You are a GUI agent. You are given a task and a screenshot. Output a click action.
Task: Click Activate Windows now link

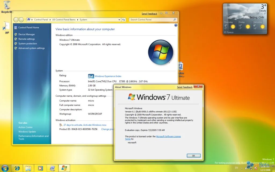pyautogui.click(x=95, y=125)
